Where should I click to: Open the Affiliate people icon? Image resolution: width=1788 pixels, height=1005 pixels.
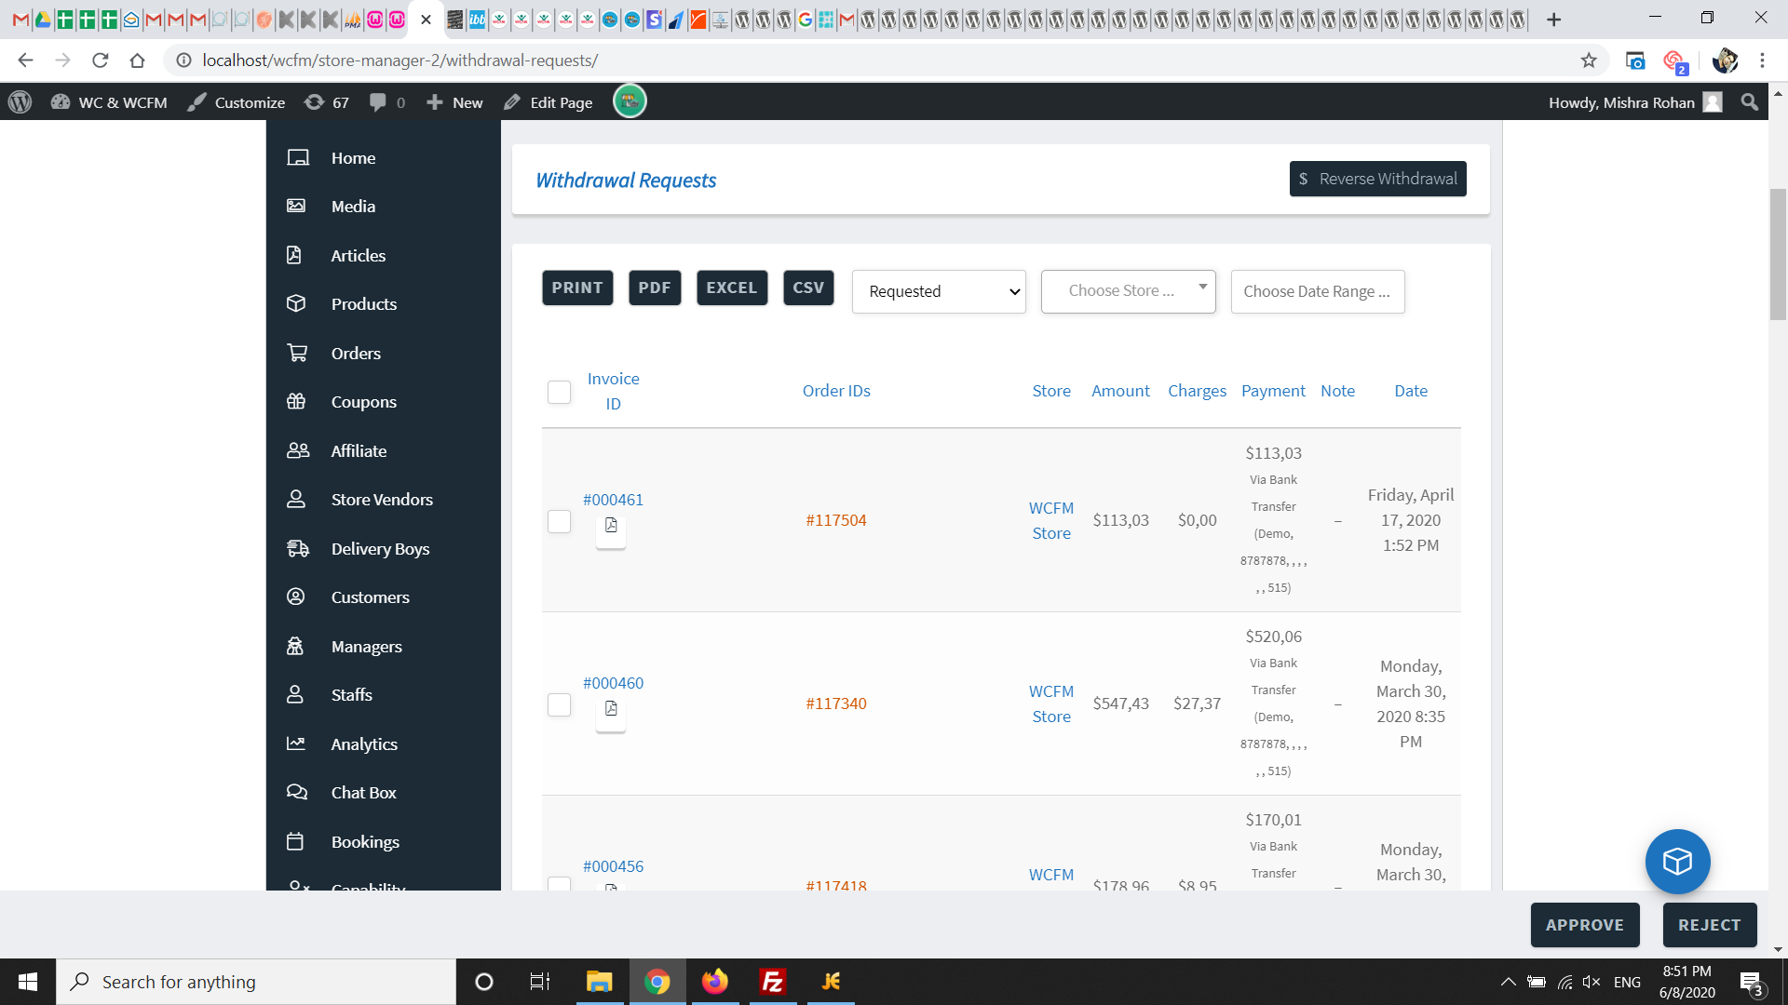click(x=298, y=450)
